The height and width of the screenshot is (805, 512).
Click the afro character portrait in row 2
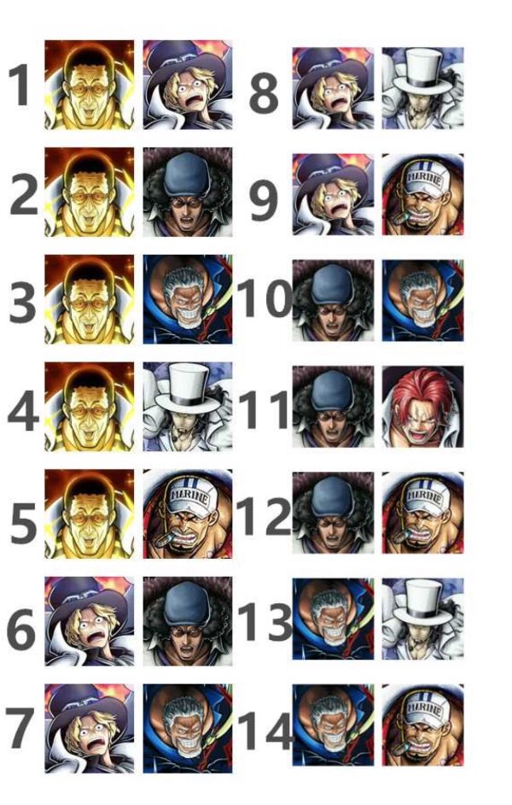pos(188,192)
